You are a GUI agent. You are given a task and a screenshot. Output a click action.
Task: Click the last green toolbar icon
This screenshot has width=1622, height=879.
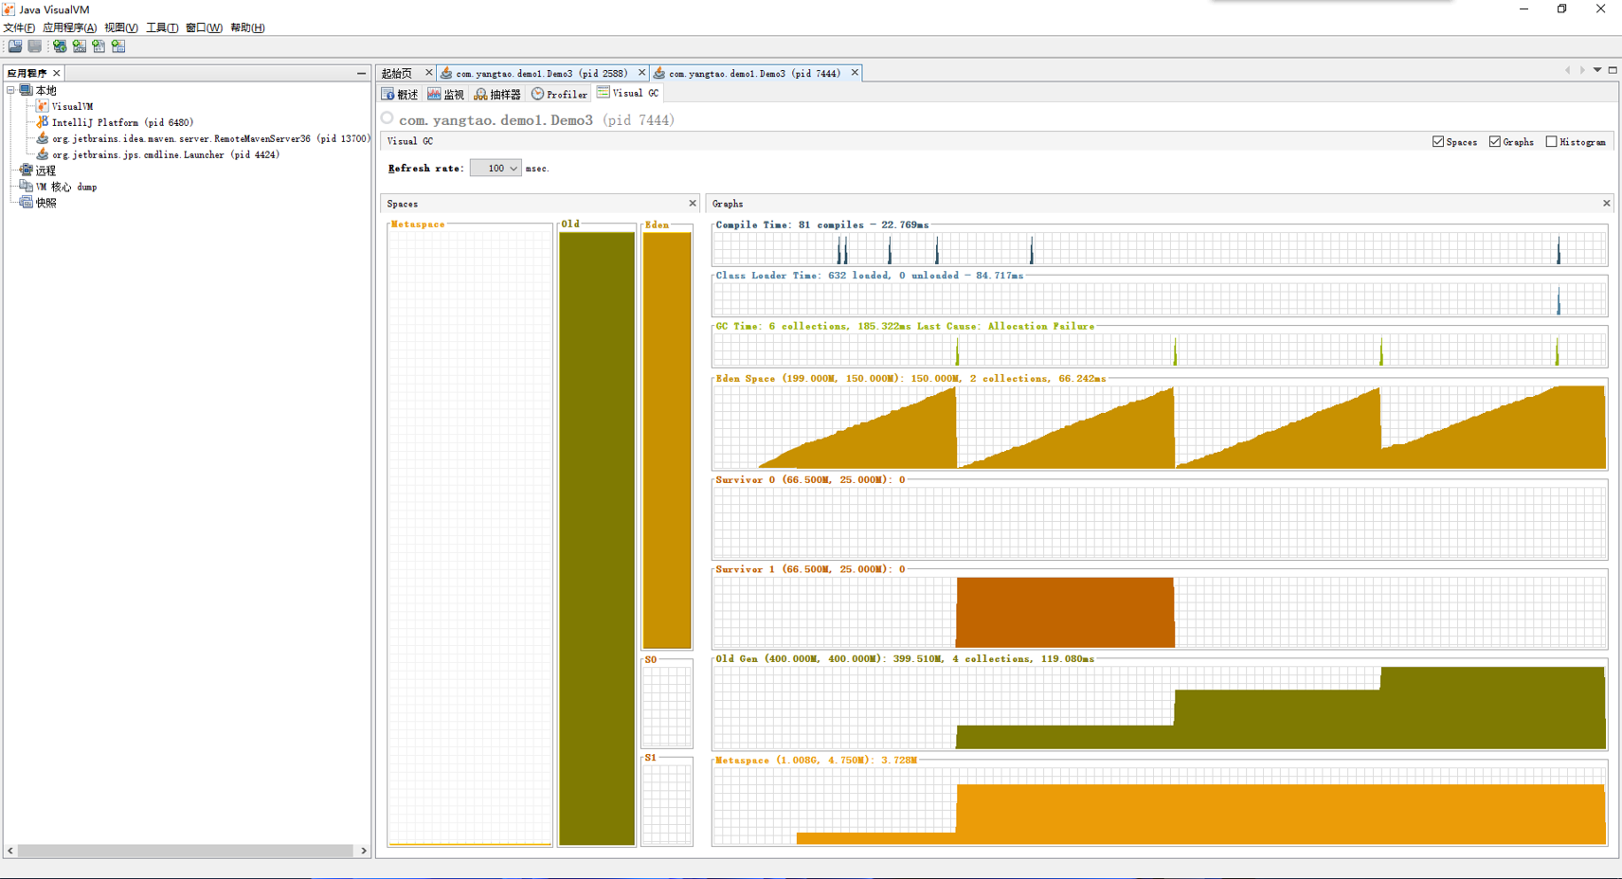click(118, 46)
